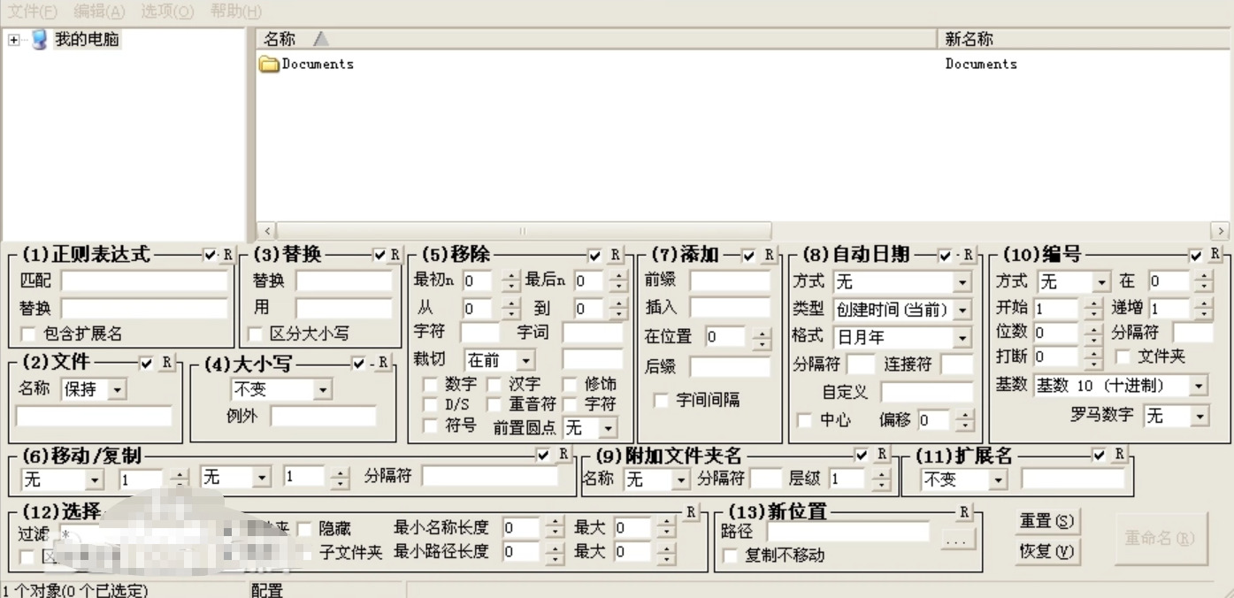Click the 重命名(R) button
Screen dimensions: 1234x598
click(1160, 538)
